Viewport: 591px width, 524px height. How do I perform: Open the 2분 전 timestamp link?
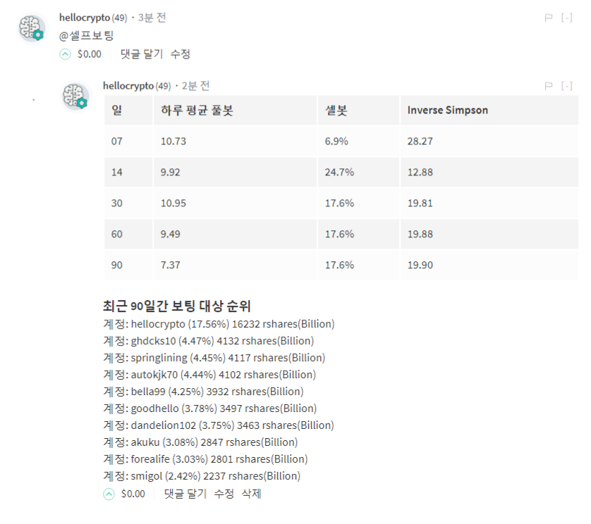click(x=195, y=86)
